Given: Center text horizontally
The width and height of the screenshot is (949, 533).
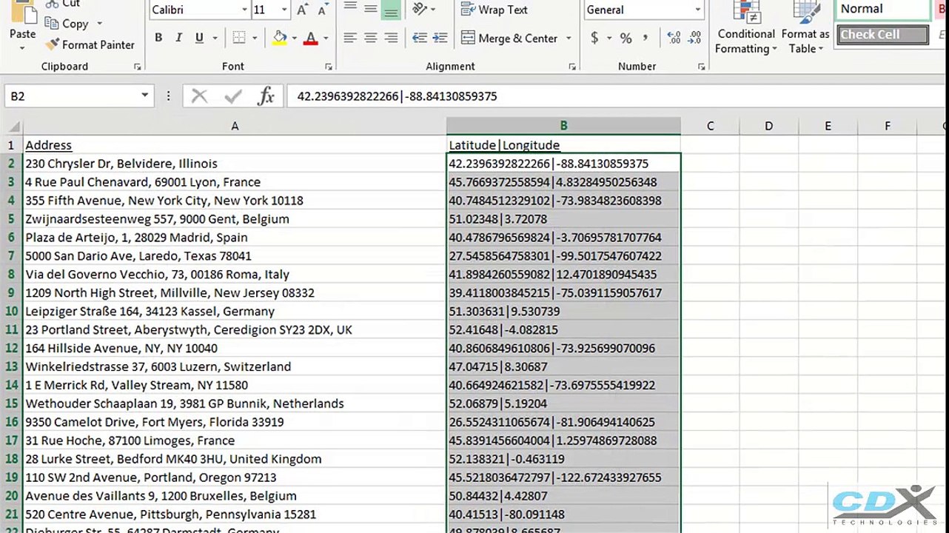Looking at the screenshot, I should click(x=370, y=38).
